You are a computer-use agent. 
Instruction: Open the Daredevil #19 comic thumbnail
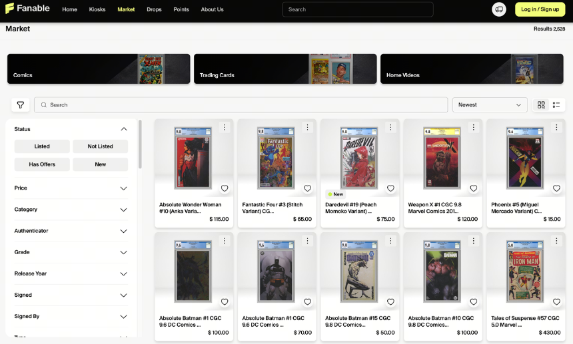click(x=358, y=157)
